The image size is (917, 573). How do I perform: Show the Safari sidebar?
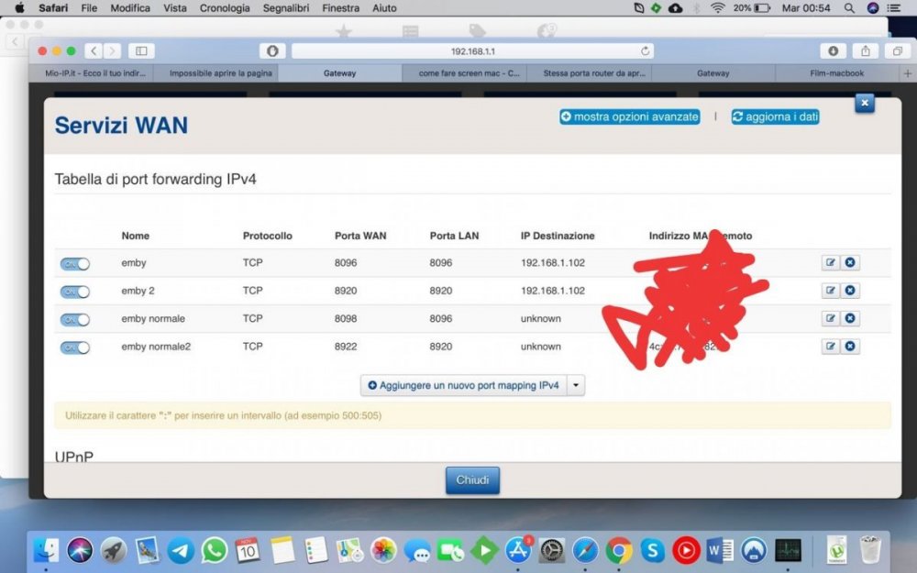click(x=141, y=50)
